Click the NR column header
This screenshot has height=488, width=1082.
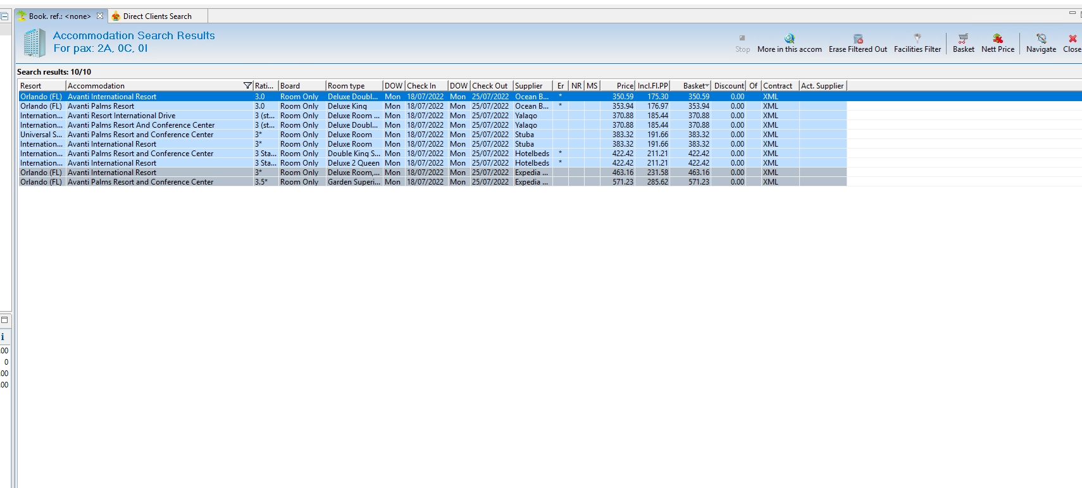tap(576, 86)
